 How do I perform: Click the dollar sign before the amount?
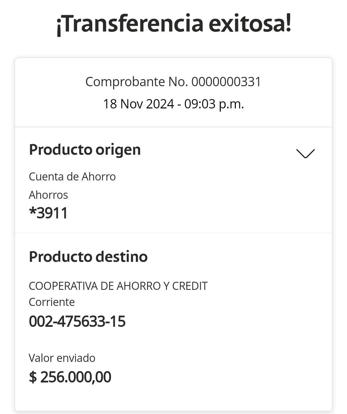[33, 377]
